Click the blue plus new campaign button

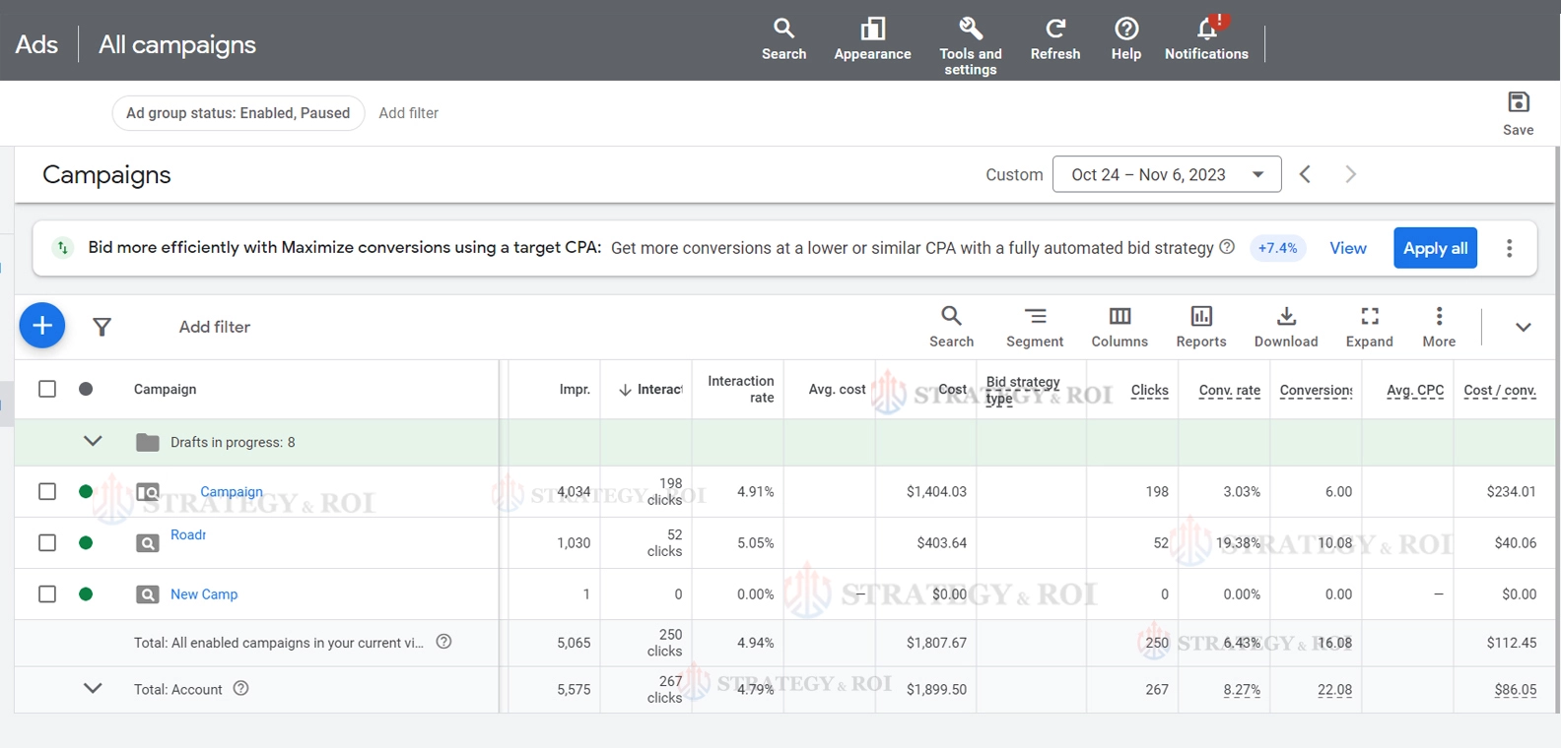42,326
